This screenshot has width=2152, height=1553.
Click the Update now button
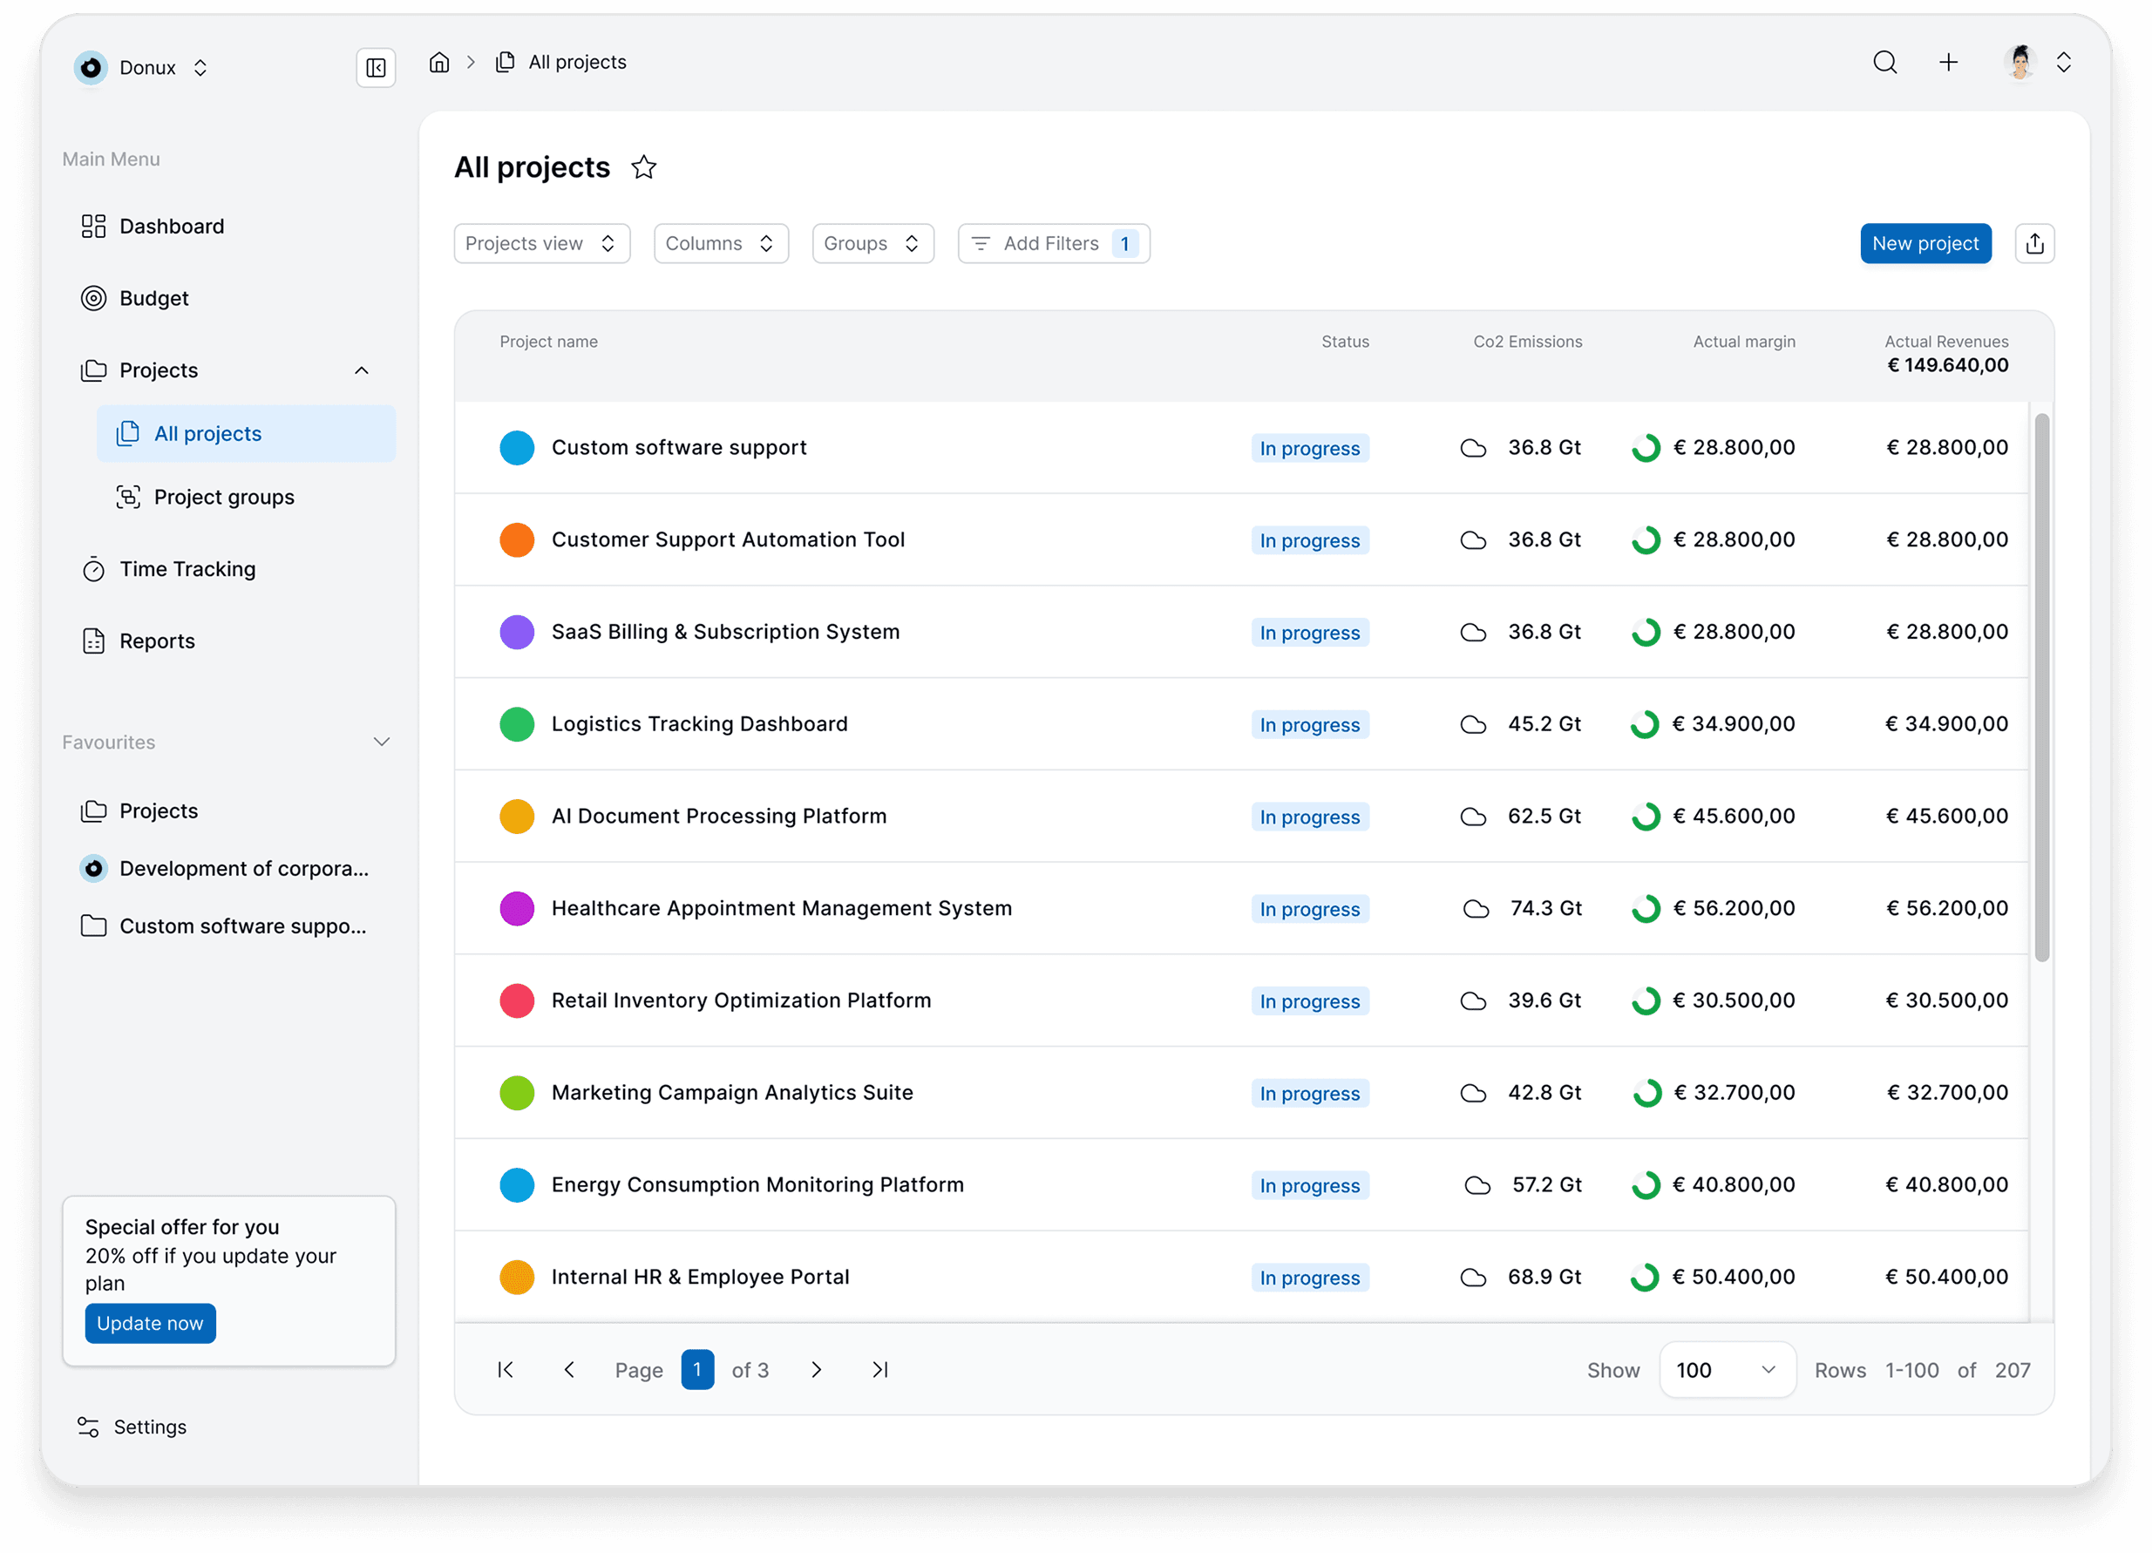(150, 1324)
